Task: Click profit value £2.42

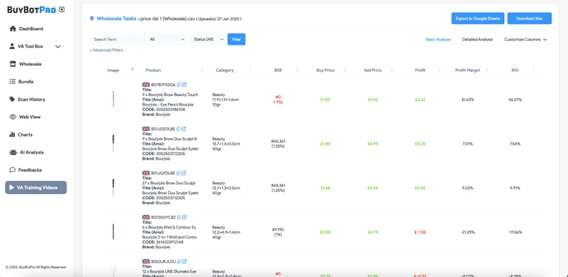Action: (421, 99)
